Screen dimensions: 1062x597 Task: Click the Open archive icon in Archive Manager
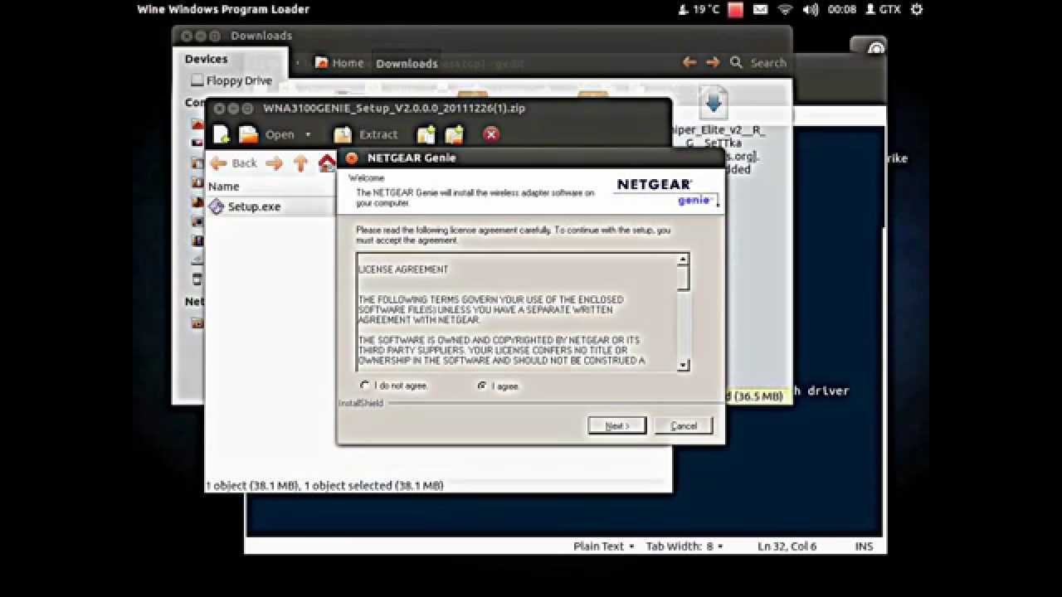click(249, 134)
